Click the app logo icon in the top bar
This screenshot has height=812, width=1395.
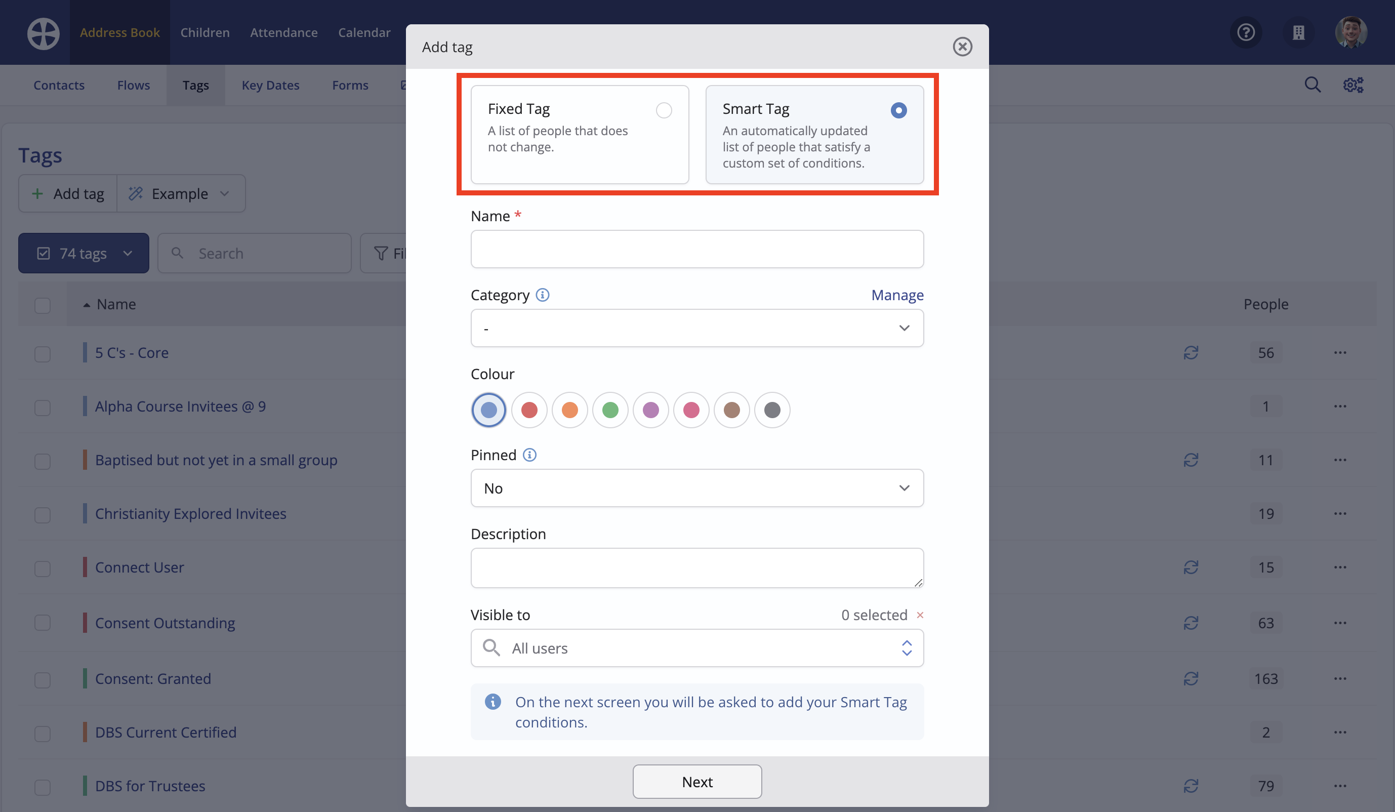pos(43,33)
